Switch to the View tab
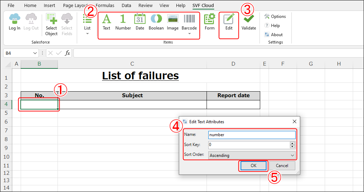Screen dimensions: 364x192 coord(164,5)
